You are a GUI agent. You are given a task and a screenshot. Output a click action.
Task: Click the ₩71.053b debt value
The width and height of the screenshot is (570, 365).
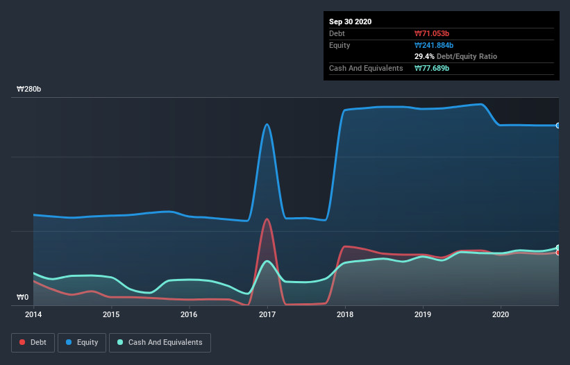[x=432, y=33]
